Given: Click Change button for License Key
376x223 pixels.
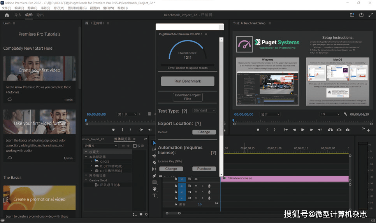Looking at the screenshot, I should (x=171, y=169).
